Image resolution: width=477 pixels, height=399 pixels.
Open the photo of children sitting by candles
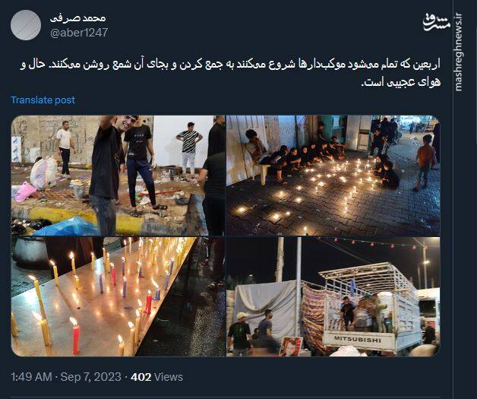pyautogui.click(x=333, y=176)
